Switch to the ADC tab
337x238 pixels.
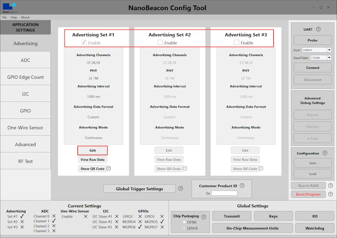pos(26,60)
